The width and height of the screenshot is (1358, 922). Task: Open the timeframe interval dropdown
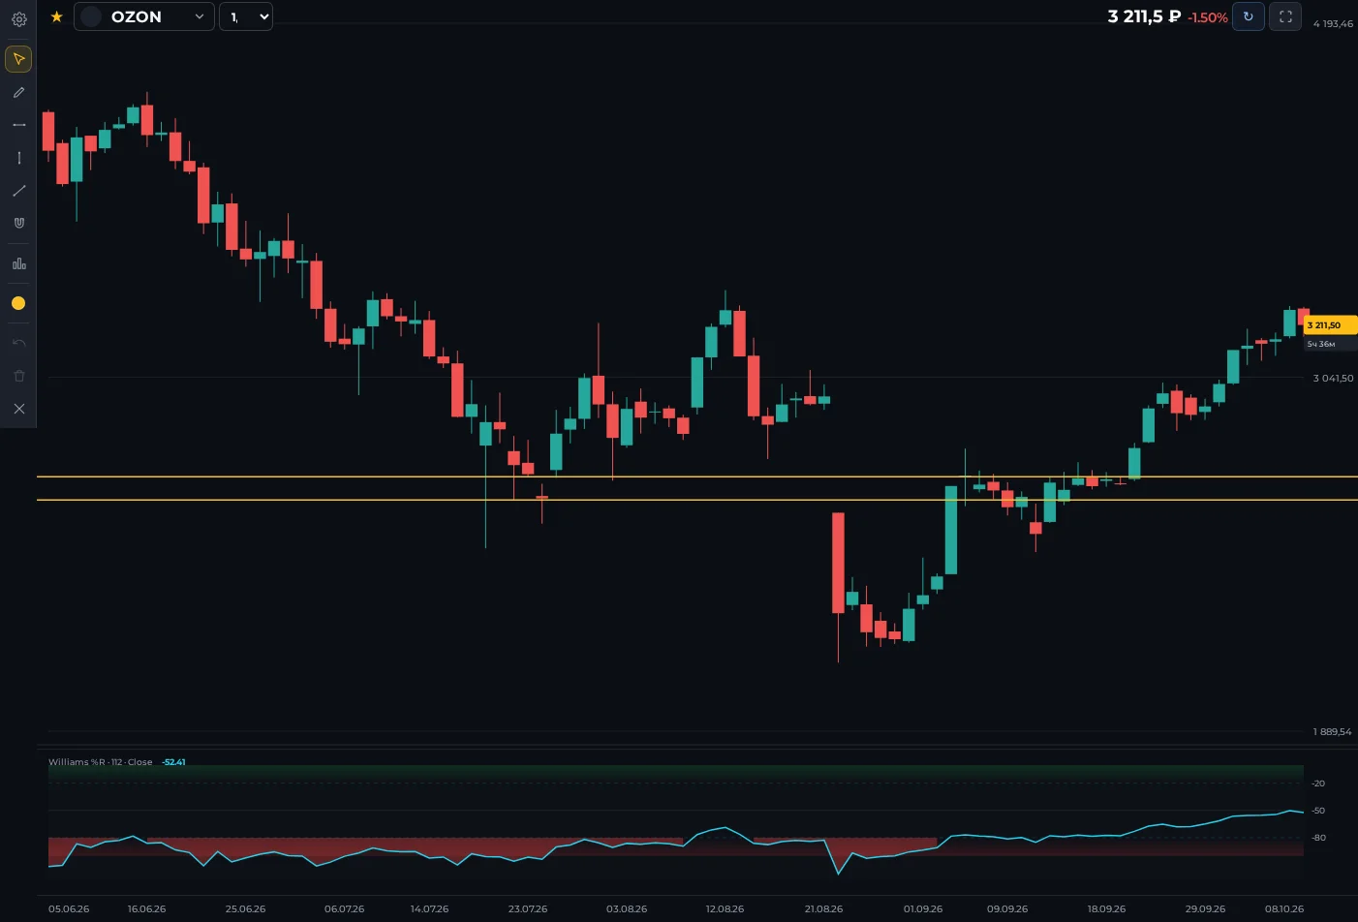pyautogui.click(x=246, y=16)
